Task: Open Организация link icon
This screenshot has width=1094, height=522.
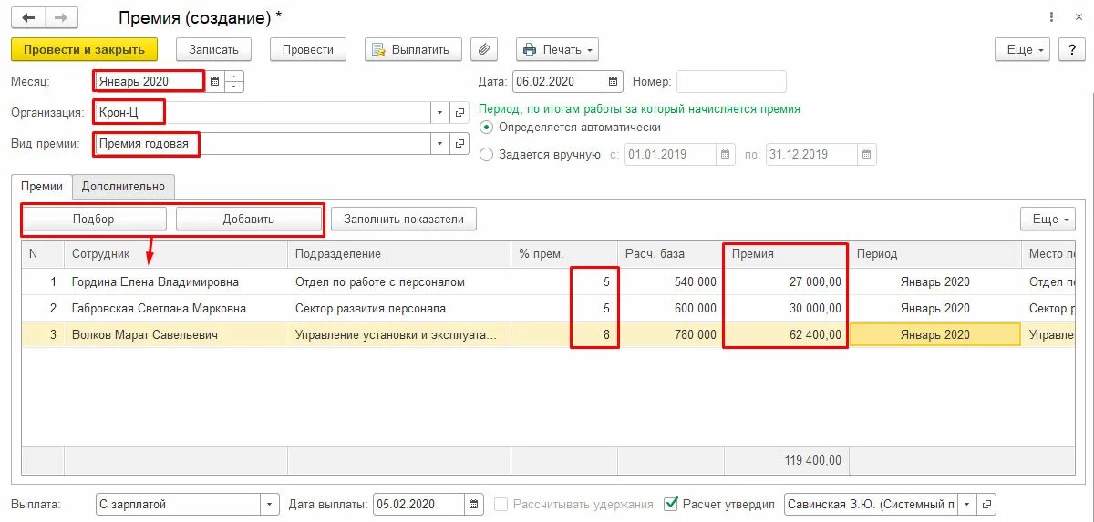Action: point(460,113)
